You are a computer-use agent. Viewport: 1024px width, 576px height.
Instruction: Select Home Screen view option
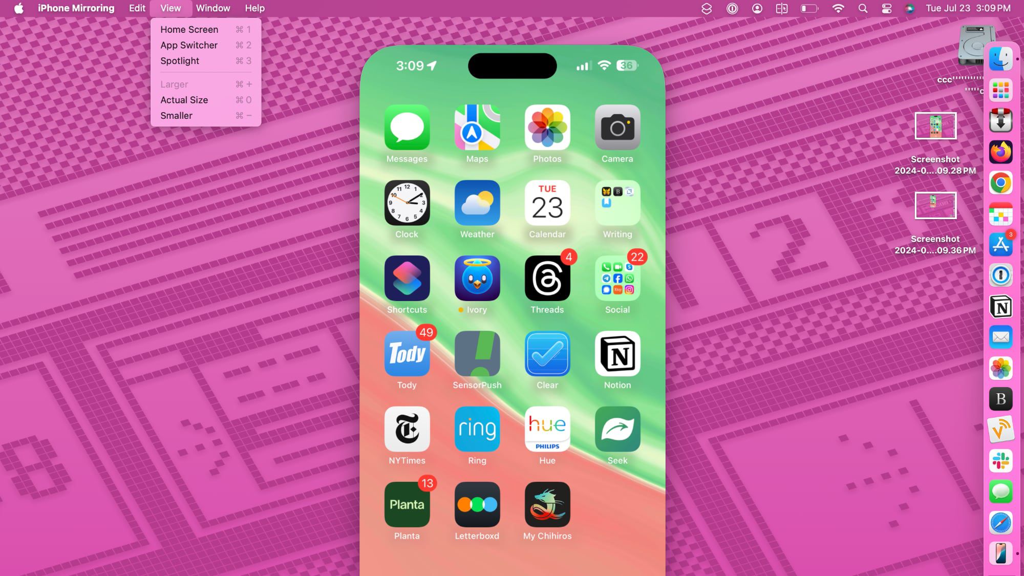pyautogui.click(x=189, y=29)
